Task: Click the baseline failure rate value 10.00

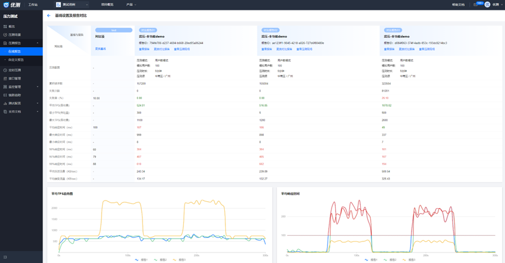Action: tap(96, 99)
